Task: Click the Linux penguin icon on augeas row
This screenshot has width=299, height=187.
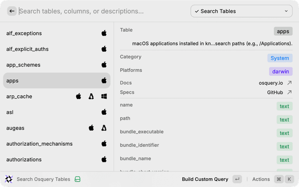Action: click(104, 128)
